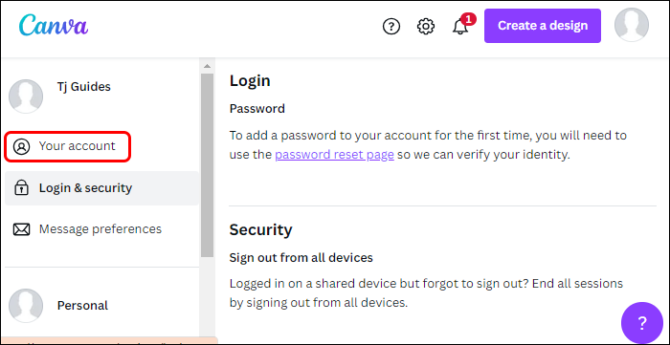The width and height of the screenshot is (670, 345).
Task: Click the Your account person icon
Action: tap(21, 146)
